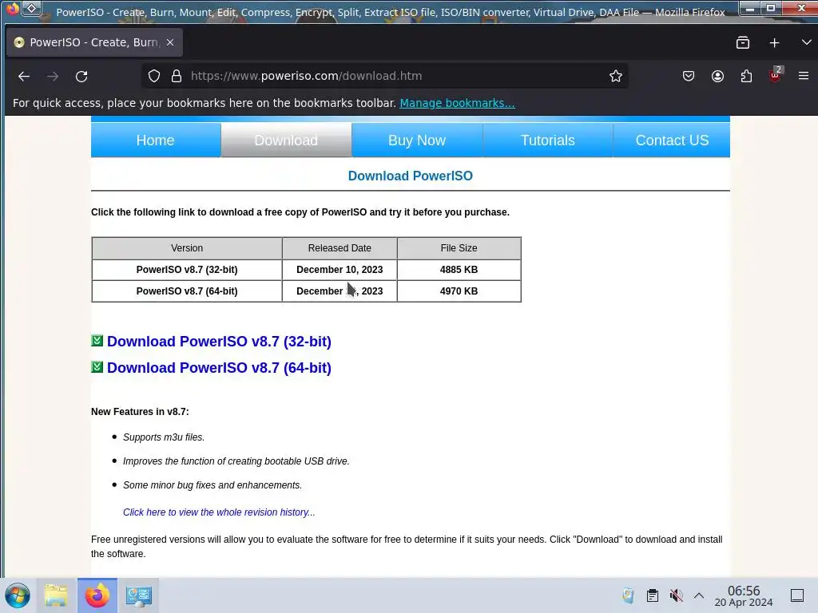The width and height of the screenshot is (818, 613).
Task: Reload the PowerISO download page
Action: pos(81,76)
